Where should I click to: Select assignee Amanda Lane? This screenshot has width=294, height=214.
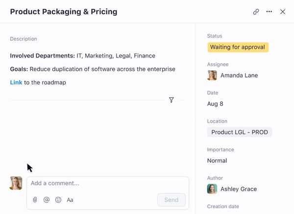(239, 75)
